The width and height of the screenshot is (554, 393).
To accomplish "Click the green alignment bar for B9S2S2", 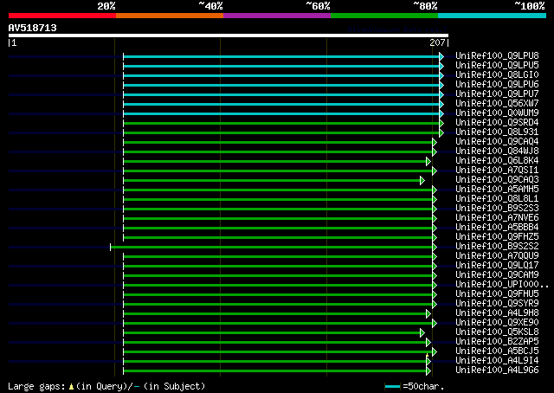I will (271, 247).
